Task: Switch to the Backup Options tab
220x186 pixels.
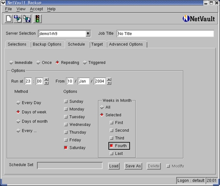Action: point(47,44)
